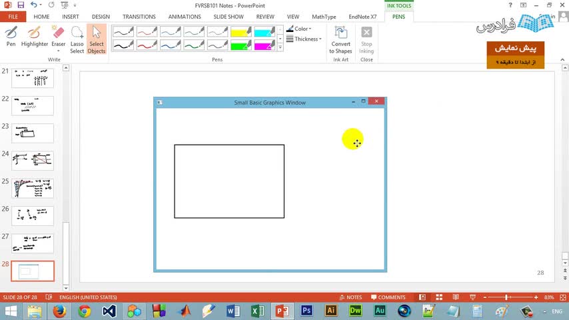Open Ribbon Display Options

523,5
